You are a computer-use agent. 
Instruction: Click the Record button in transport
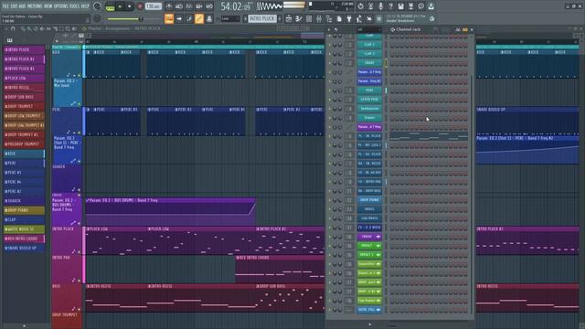140,6
